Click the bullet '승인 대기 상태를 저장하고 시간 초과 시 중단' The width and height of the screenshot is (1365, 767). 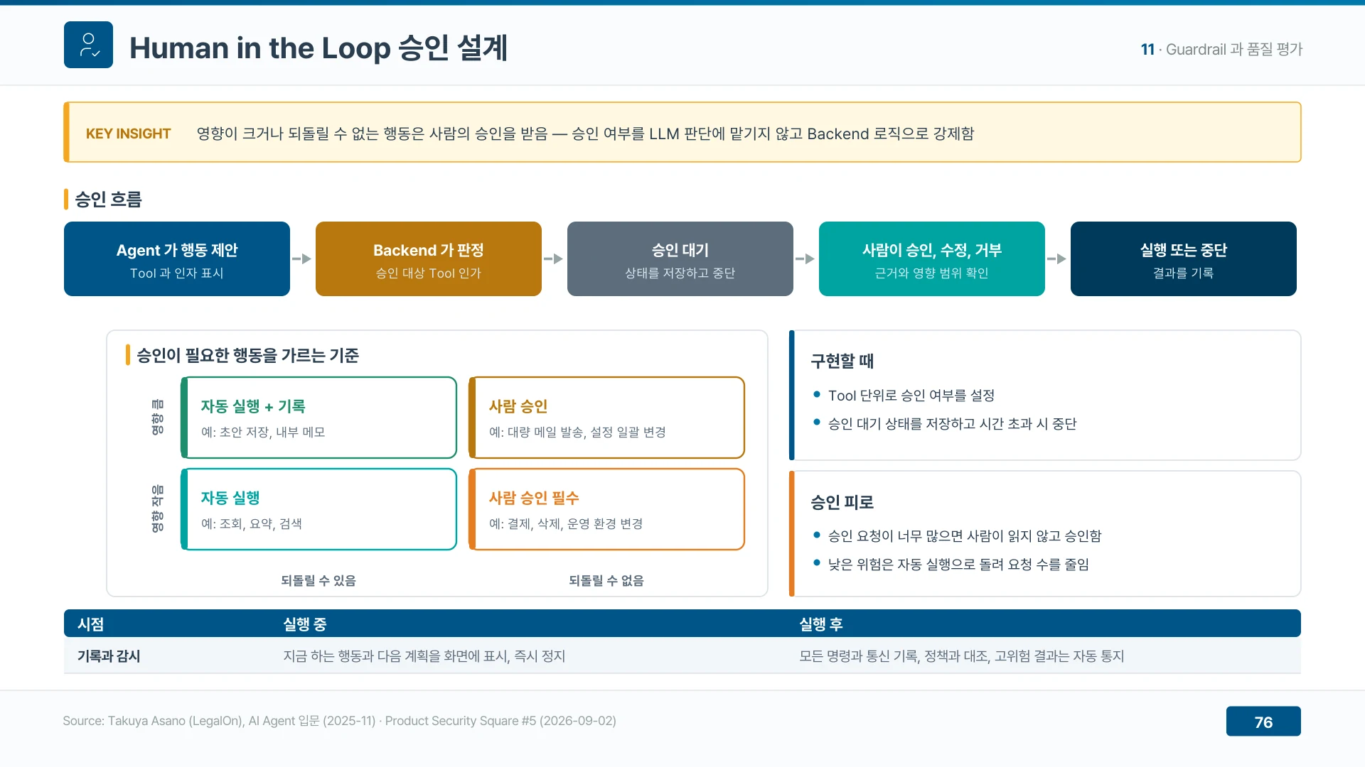(x=953, y=424)
